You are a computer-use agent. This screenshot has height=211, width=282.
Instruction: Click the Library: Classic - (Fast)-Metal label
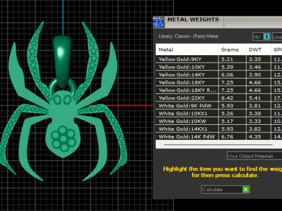pos(189,36)
